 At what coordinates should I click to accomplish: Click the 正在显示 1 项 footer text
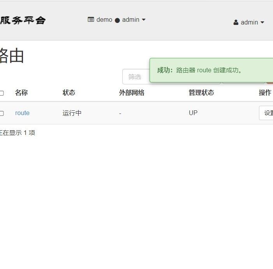(x=18, y=133)
